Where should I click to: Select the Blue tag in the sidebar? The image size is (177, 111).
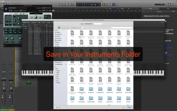[x=57, y=77]
